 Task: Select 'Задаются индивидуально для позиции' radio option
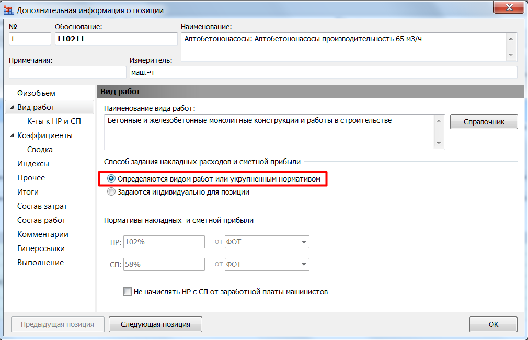[x=111, y=192]
